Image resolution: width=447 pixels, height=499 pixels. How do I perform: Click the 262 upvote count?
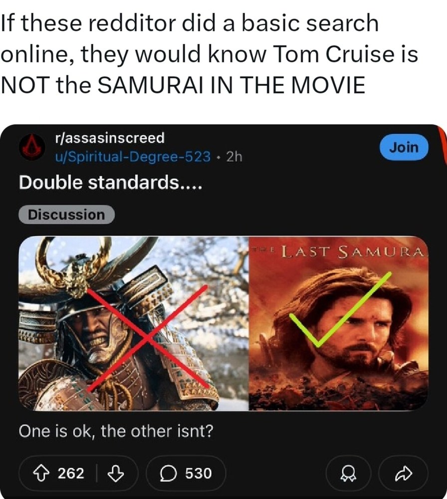point(71,473)
